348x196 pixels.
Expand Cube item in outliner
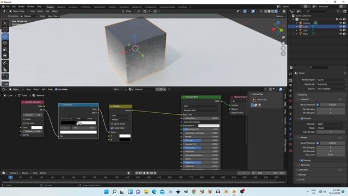tap(297, 27)
